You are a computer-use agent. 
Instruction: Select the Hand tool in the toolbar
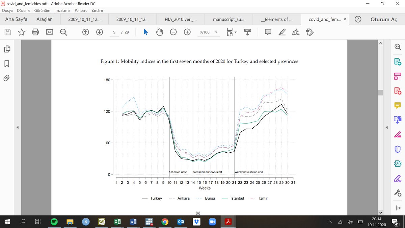(159, 32)
